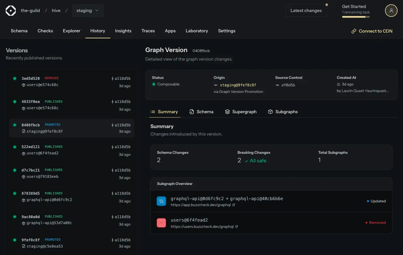
Task: Click the Hive logo icon
Action: point(11,11)
